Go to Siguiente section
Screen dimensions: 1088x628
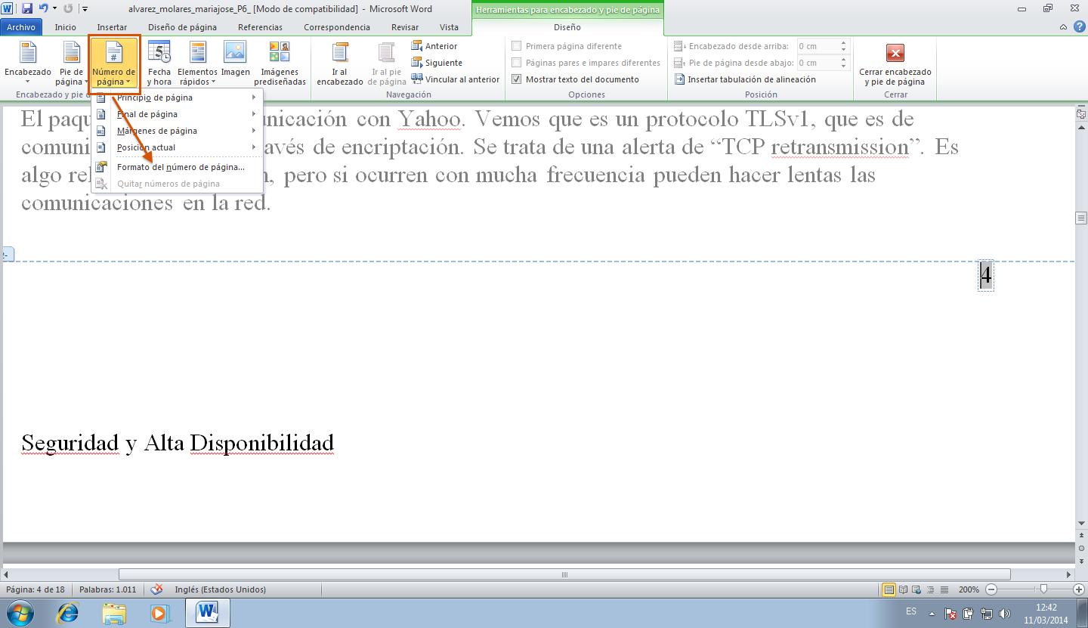pyautogui.click(x=437, y=63)
